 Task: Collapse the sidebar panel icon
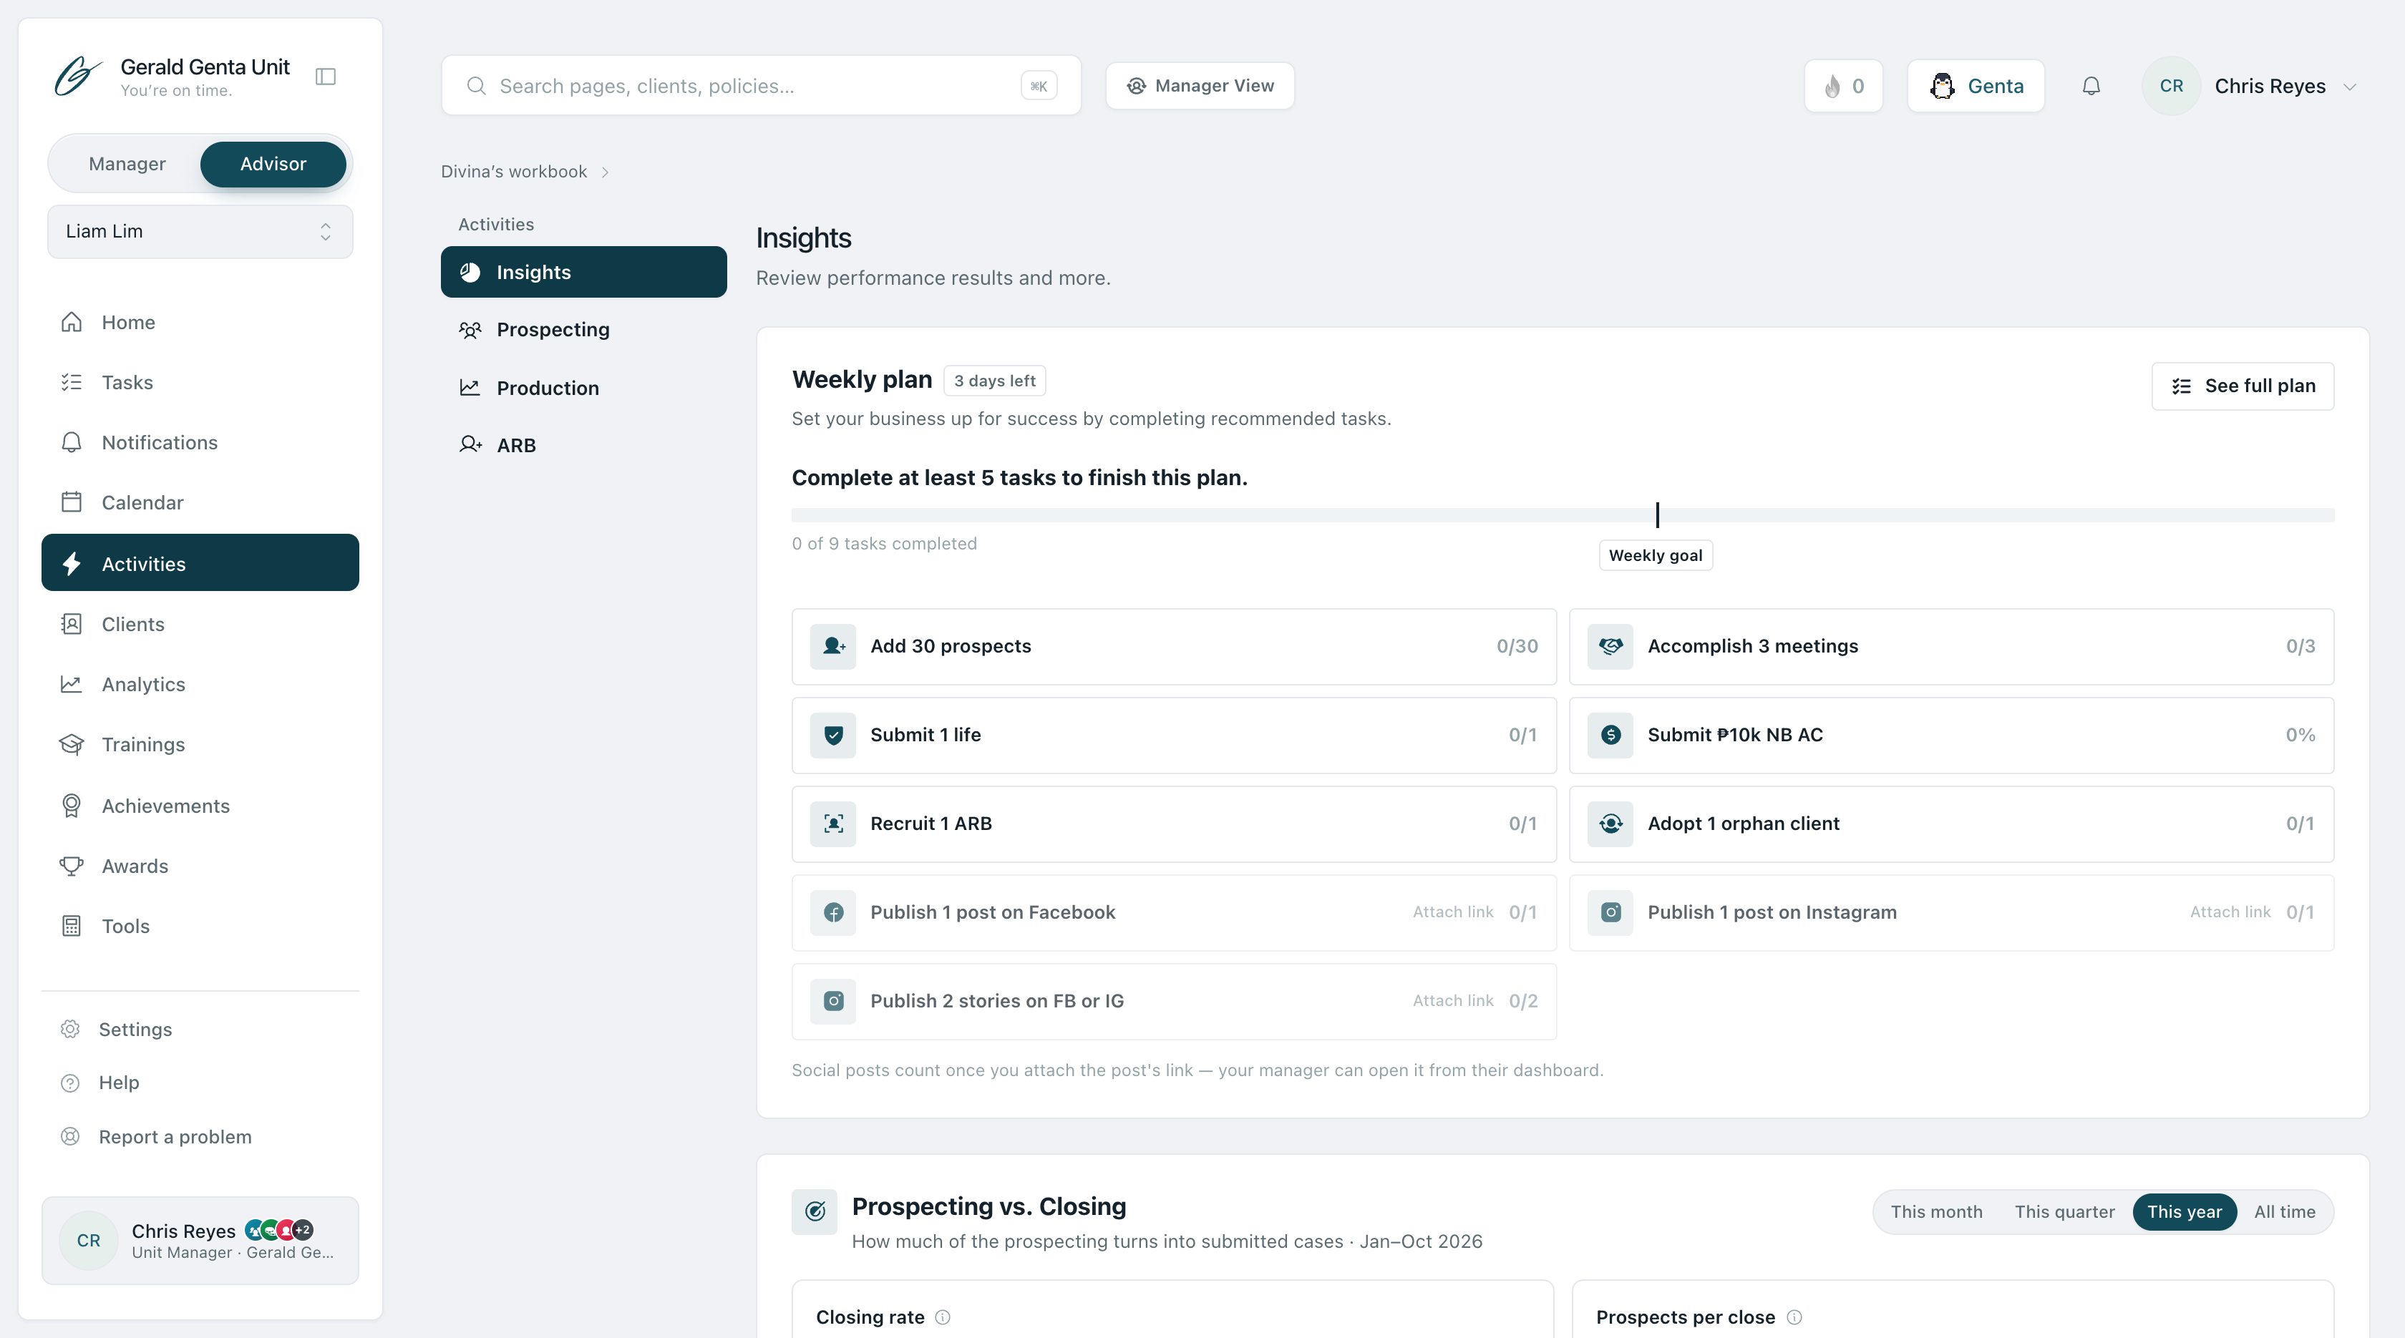[326, 77]
